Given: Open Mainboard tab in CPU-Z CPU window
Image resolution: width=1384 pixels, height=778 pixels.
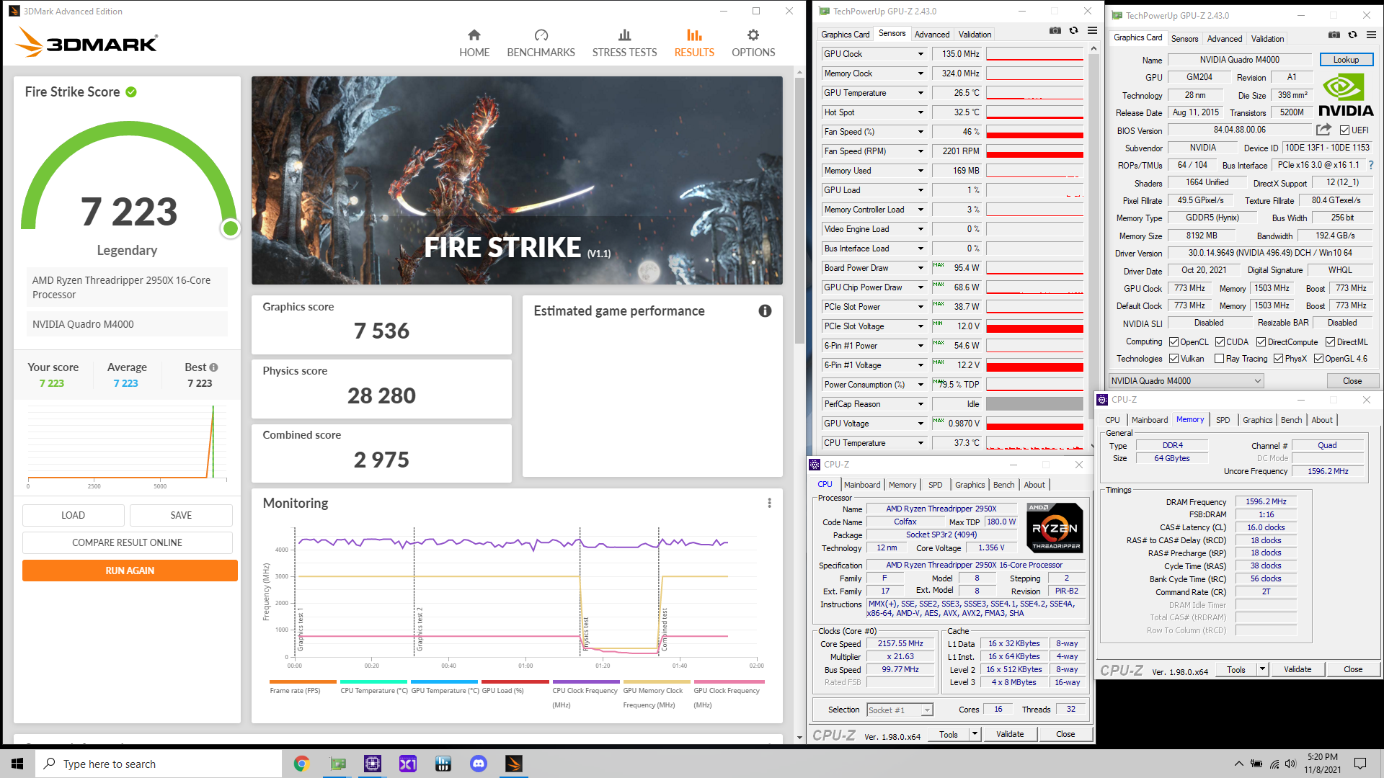Looking at the screenshot, I should tap(862, 485).
